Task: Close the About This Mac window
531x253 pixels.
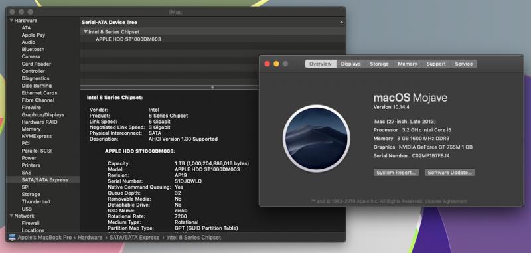Action: tap(267, 64)
